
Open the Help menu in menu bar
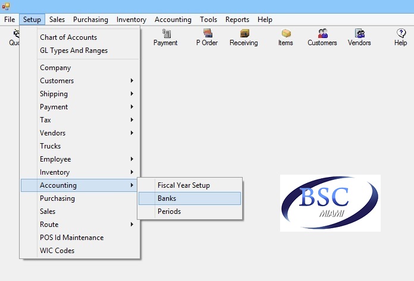pyautogui.click(x=265, y=20)
